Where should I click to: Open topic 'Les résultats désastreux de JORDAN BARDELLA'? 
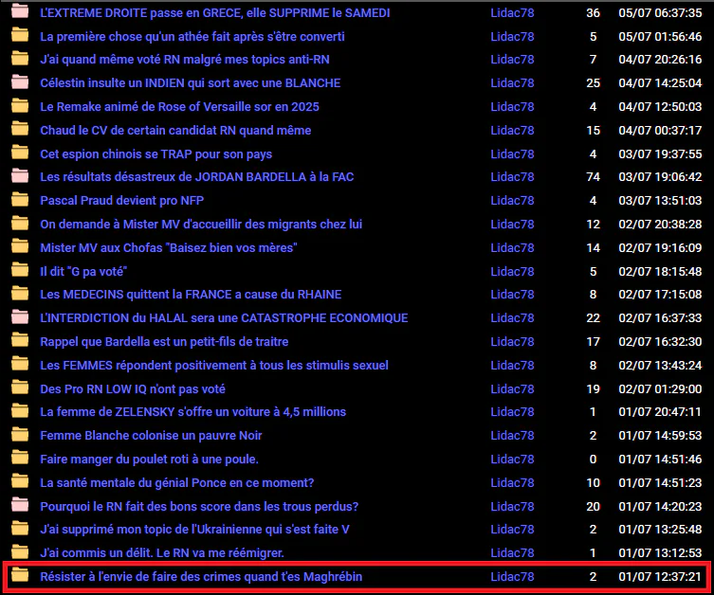pos(196,177)
